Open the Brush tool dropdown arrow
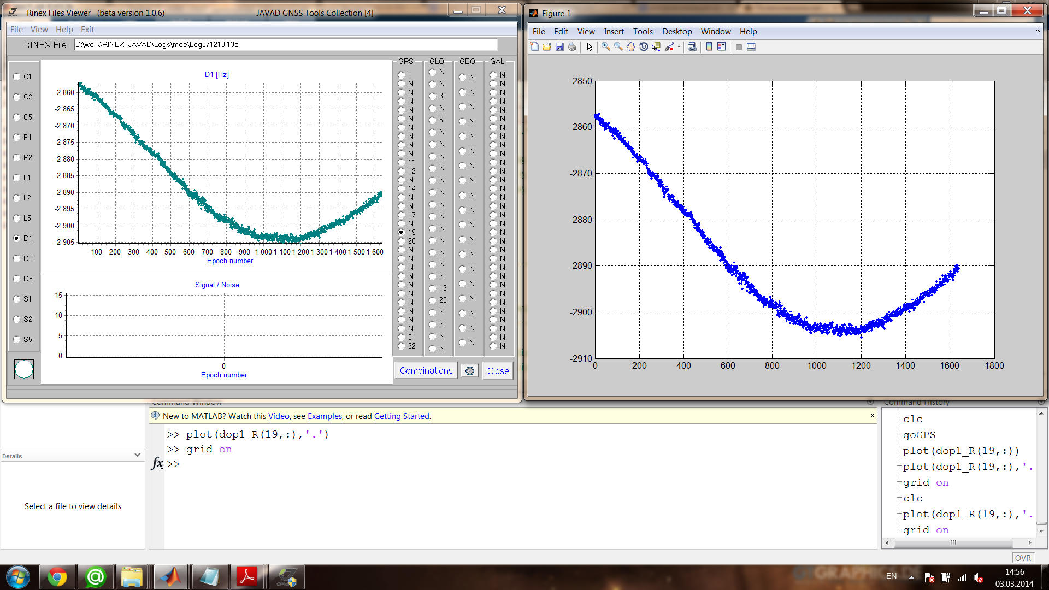Viewport: 1049px width, 590px height. (679, 47)
